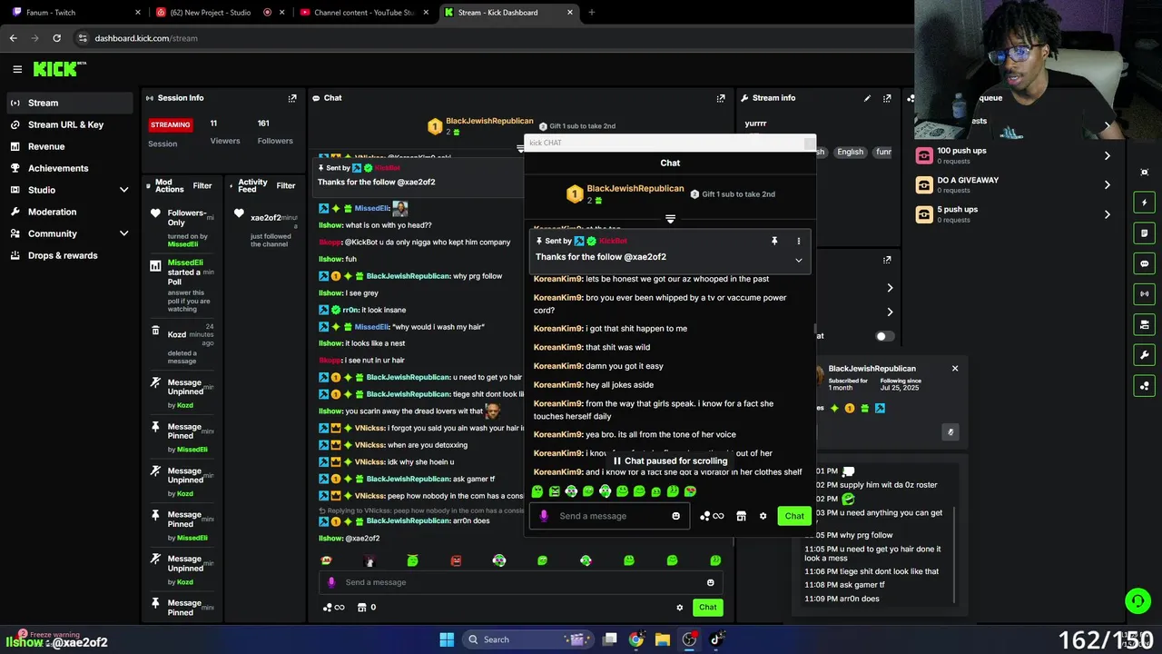Expand the Community sidebar section
This screenshot has width=1162, height=654.
(x=123, y=233)
